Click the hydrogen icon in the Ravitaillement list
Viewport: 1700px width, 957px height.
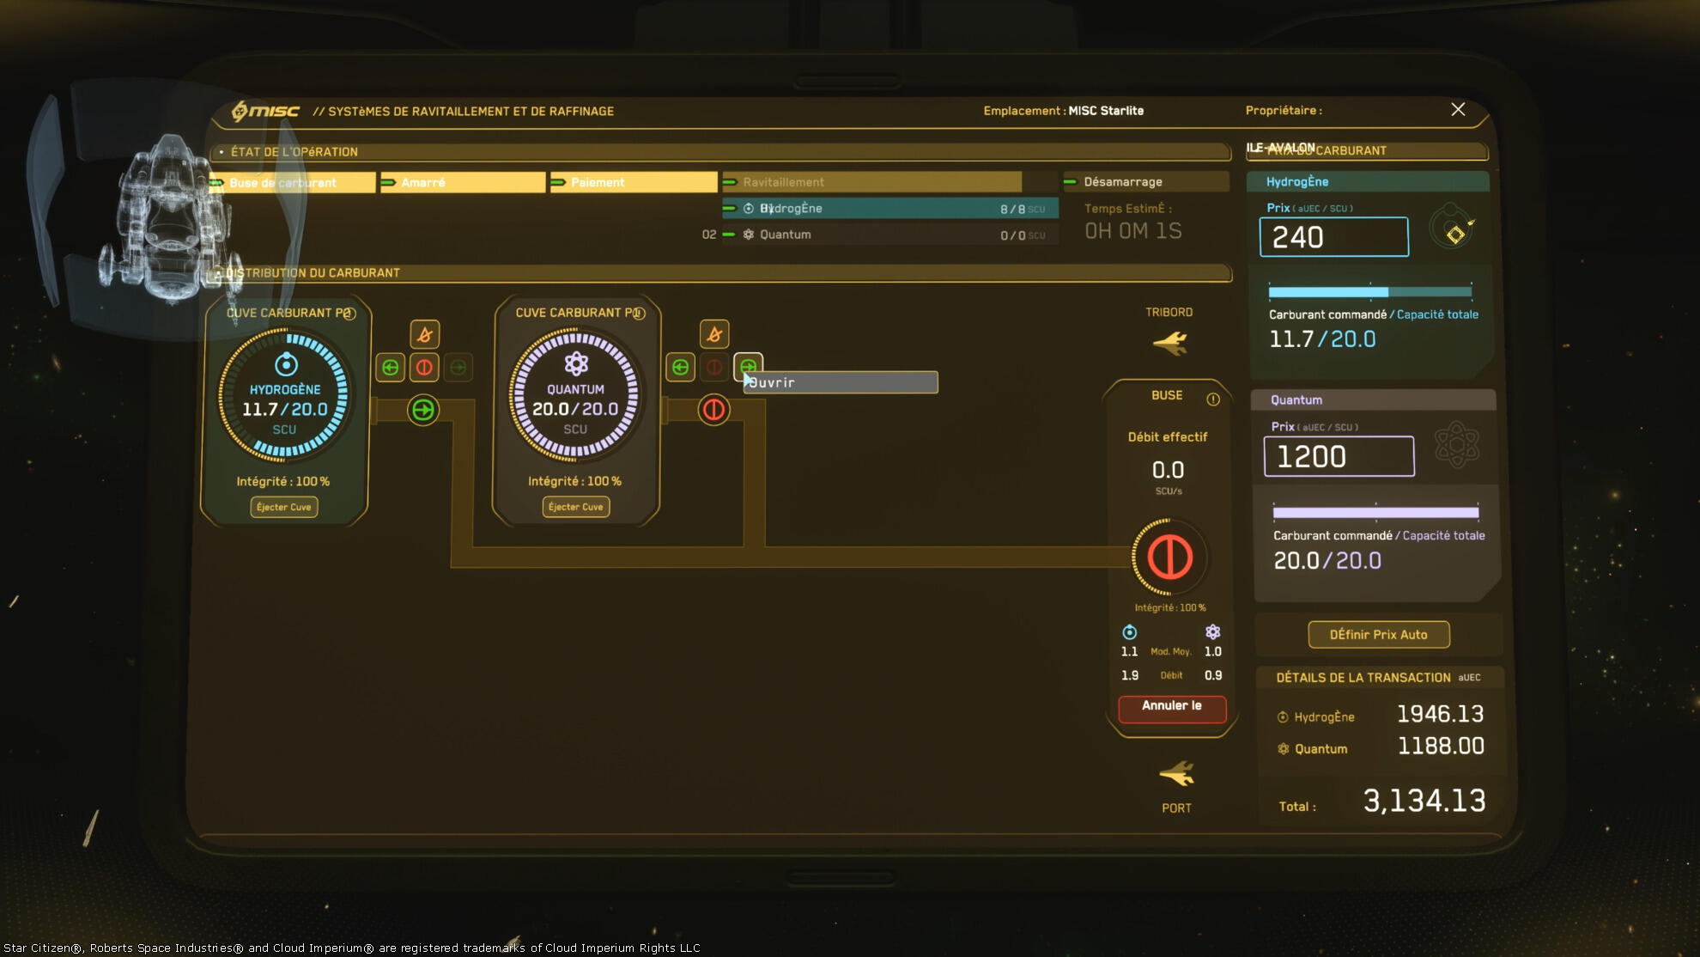click(x=749, y=209)
